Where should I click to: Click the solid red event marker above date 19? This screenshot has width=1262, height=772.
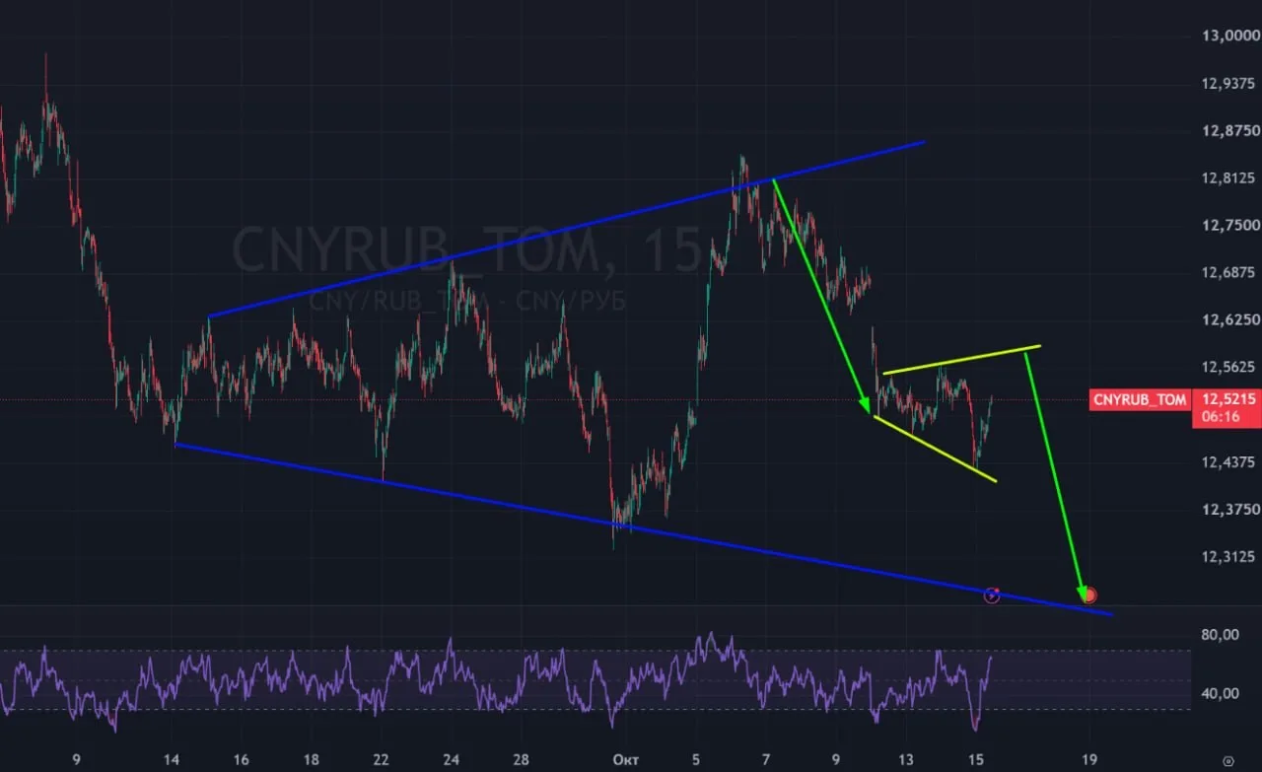point(1088,595)
